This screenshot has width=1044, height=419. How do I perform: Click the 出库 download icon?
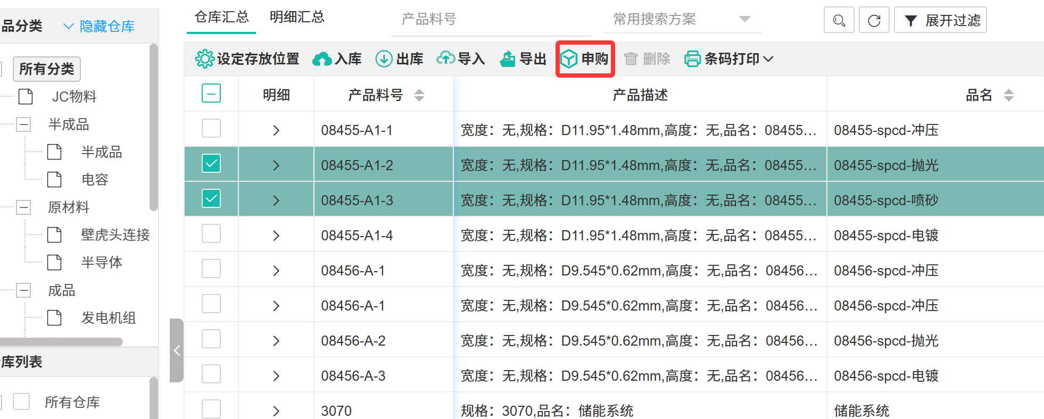384,59
